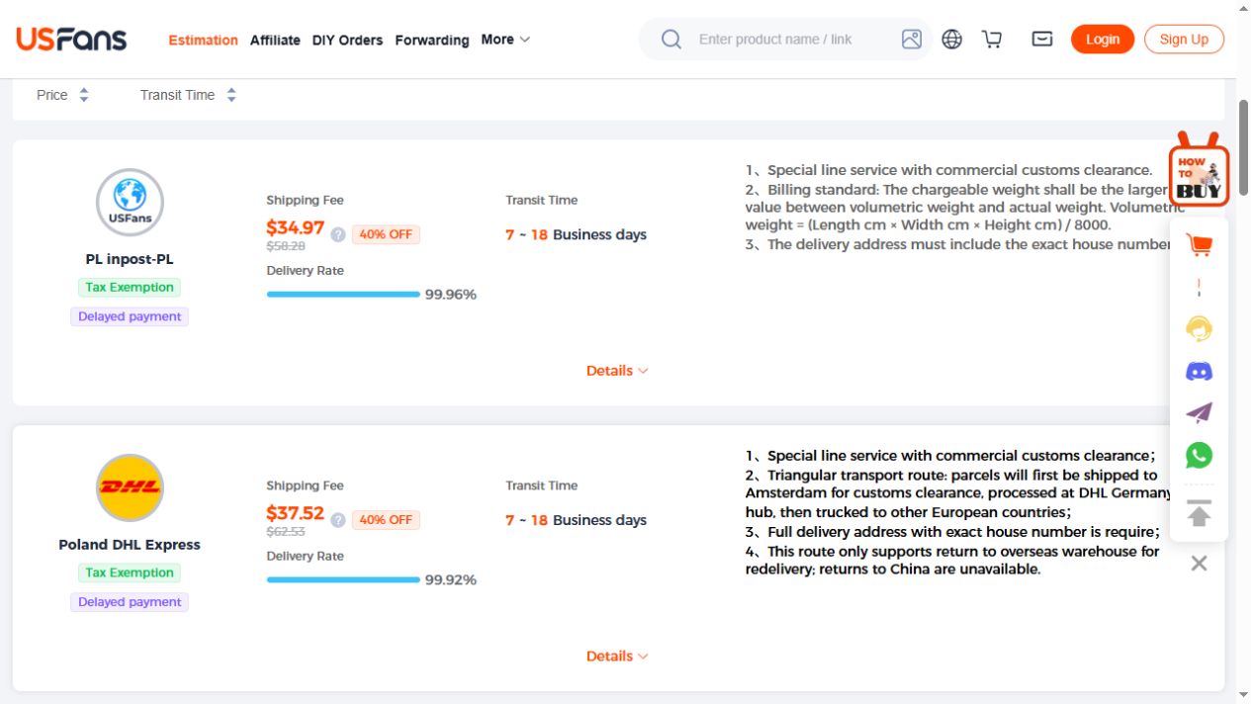Open the language globe icon
Viewport: 1251px width, 704px height.
(x=951, y=40)
